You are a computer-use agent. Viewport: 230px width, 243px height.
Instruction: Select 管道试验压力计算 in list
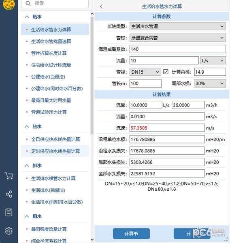(55, 112)
